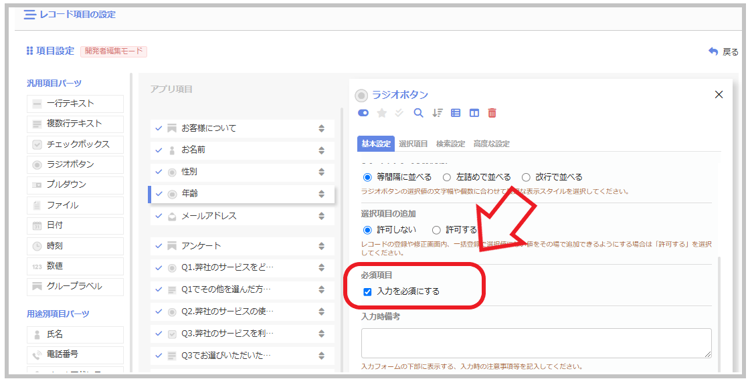Viewport: 750px width, 381px height.
Task: Select the 日付 calendar part icon
Action: (37, 226)
